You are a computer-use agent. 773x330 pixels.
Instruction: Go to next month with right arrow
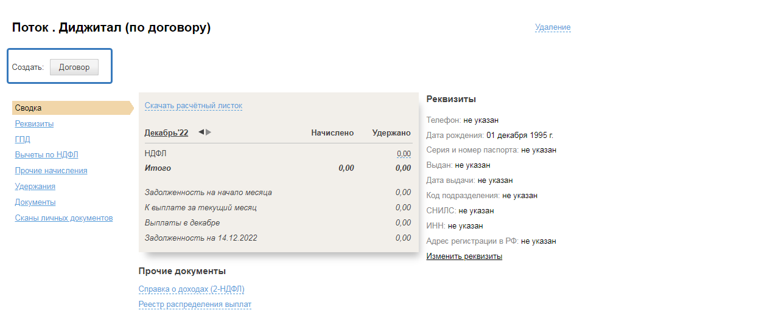tap(209, 132)
